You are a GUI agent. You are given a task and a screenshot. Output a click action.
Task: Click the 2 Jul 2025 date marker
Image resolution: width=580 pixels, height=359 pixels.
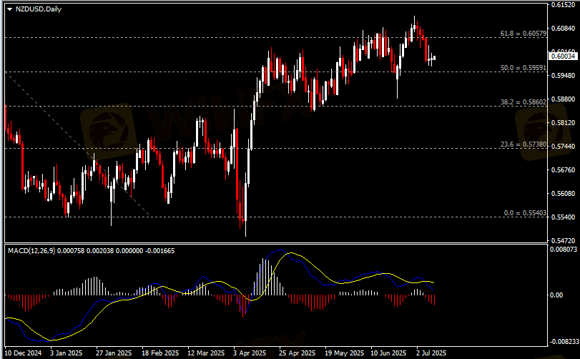coord(431,353)
